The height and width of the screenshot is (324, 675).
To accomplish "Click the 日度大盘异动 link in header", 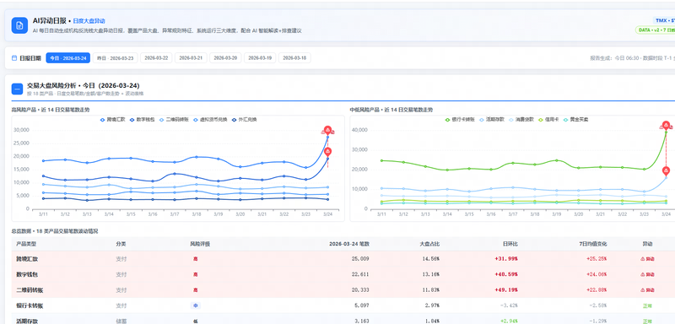I will click(89, 20).
